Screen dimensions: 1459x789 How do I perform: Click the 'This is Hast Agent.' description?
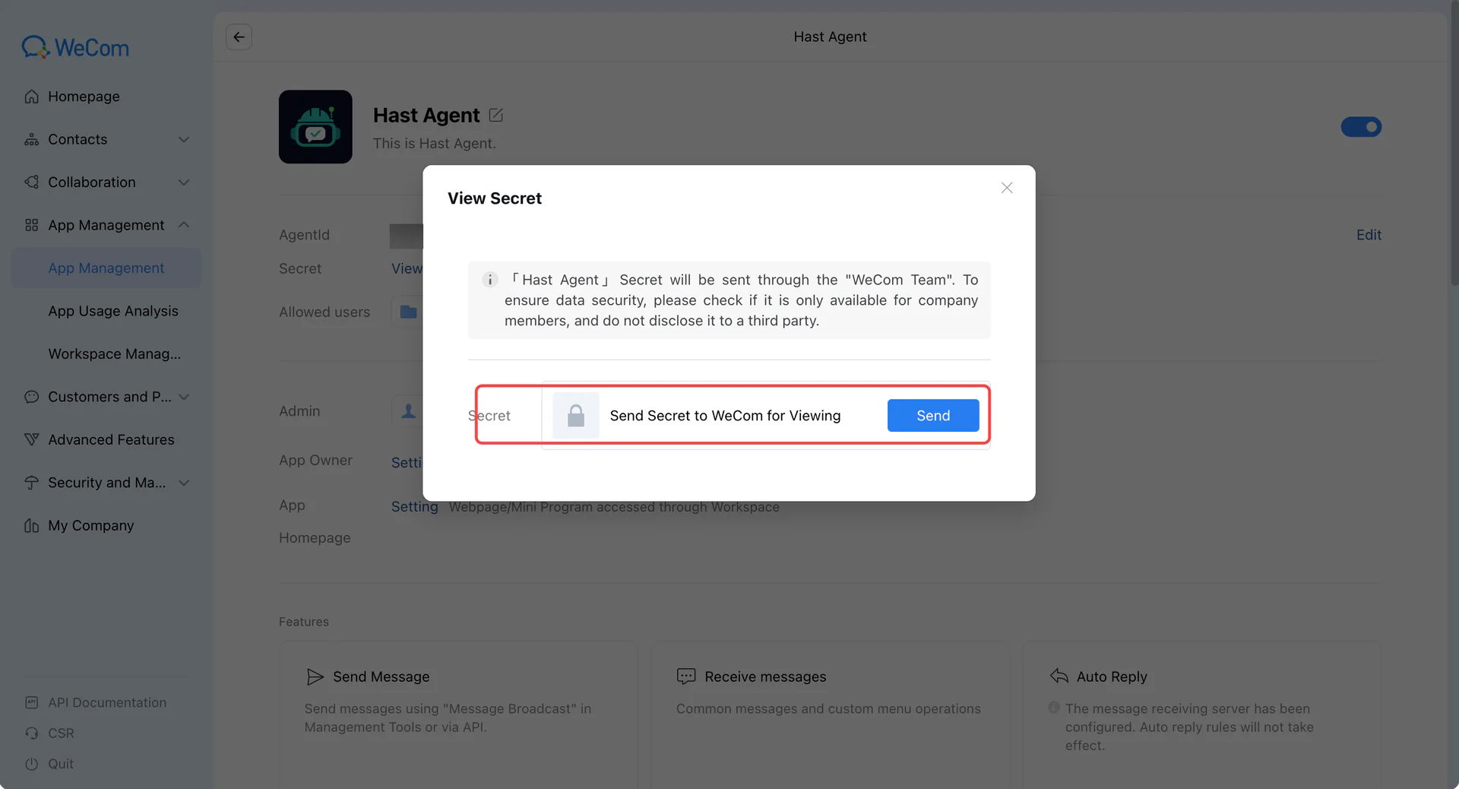(435, 144)
